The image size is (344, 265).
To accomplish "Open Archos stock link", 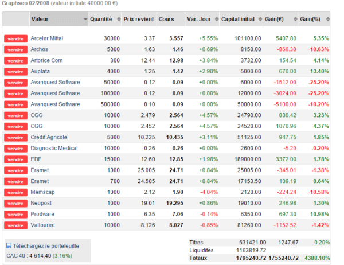I will coord(39,49).
